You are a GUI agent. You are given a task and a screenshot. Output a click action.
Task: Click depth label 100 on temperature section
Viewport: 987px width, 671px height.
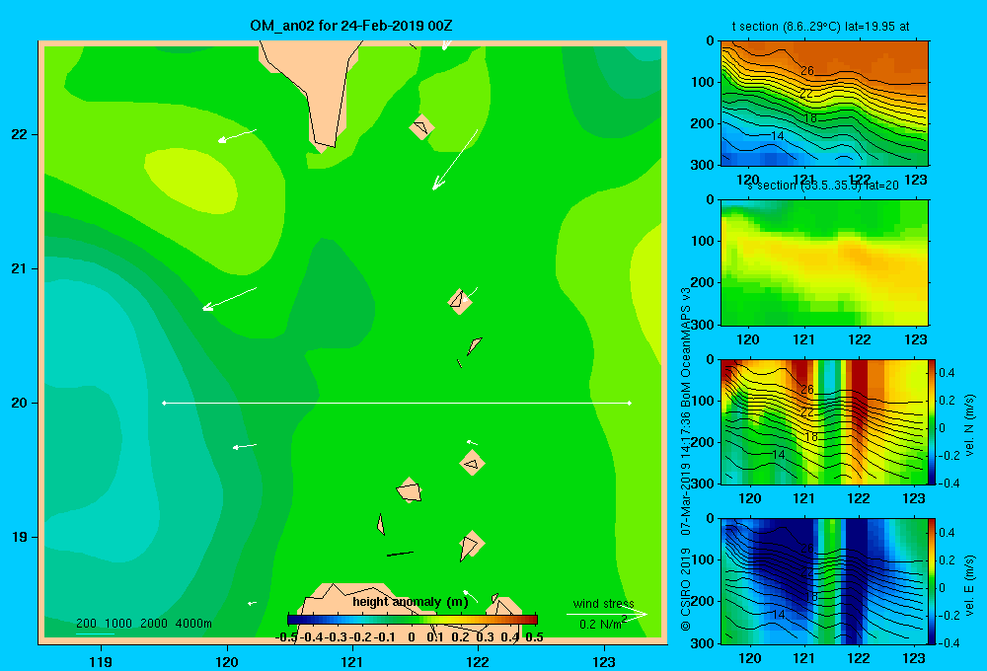[x=703, y=82]
